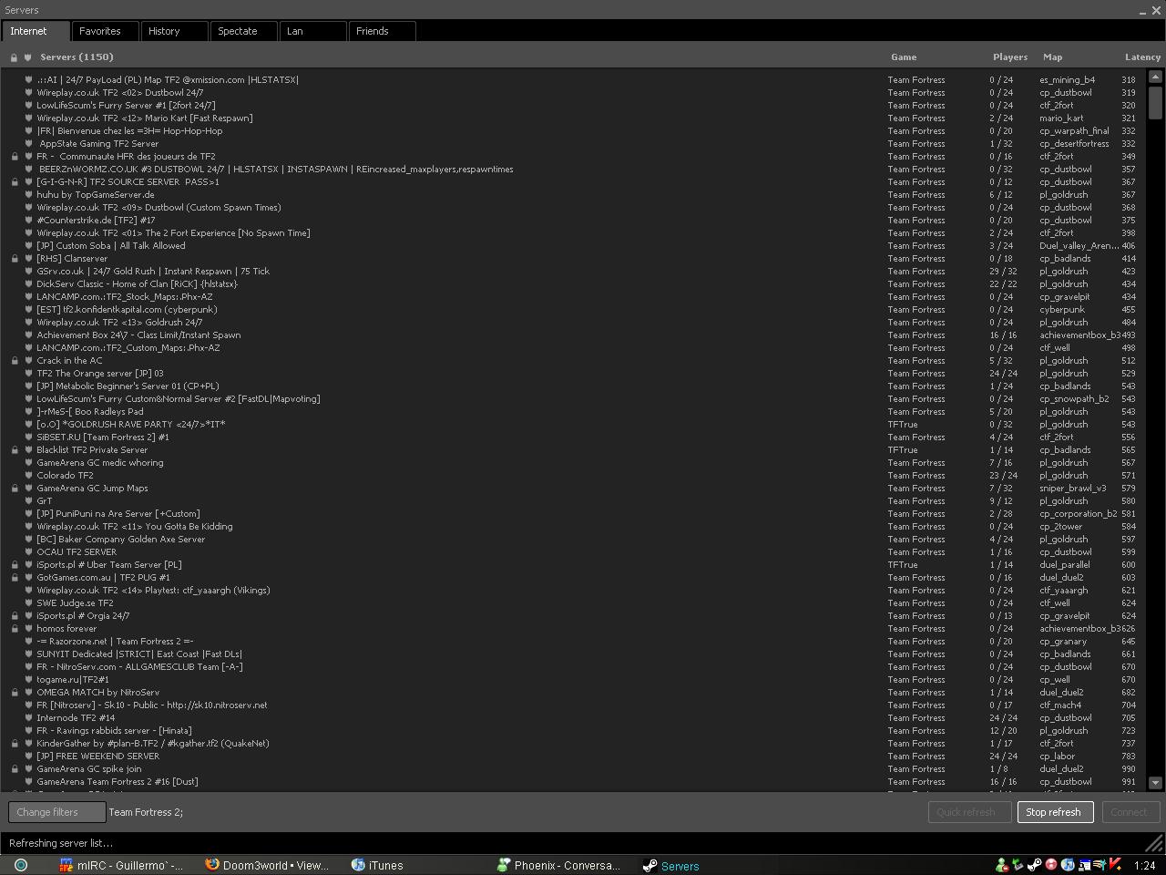Select [JP] FREE WEEKEND SERVER row
This screenshot has width=1166, height=875.
tap(574, 757)
